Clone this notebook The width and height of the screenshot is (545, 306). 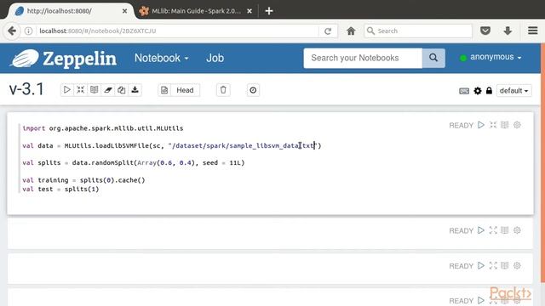[x=121, y=90]
